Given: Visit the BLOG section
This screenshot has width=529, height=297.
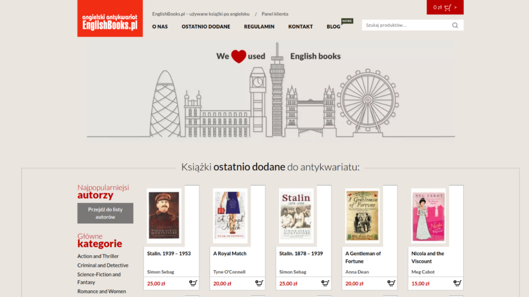Looking at the screenshot, I should pyautogui.click(x=333, y=27).
